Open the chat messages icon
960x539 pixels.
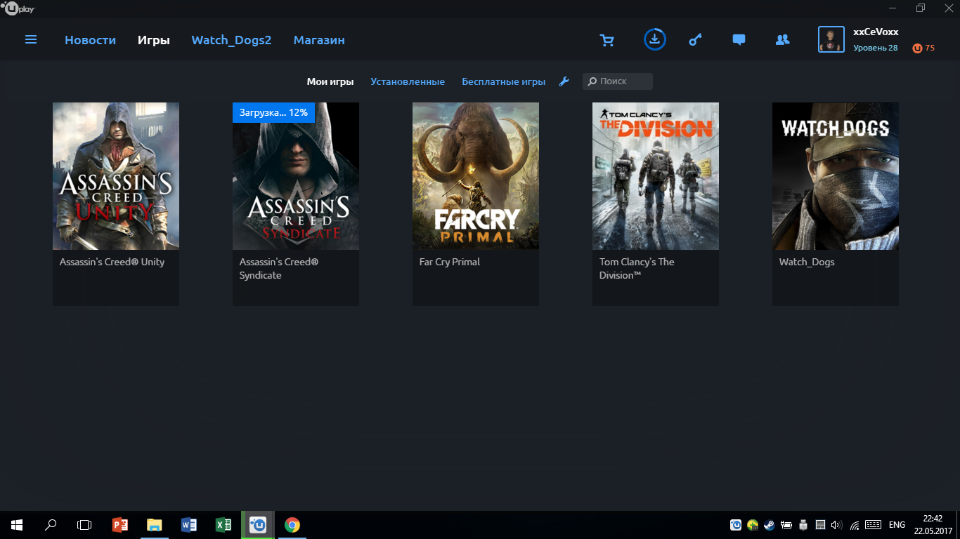[739, 40]
